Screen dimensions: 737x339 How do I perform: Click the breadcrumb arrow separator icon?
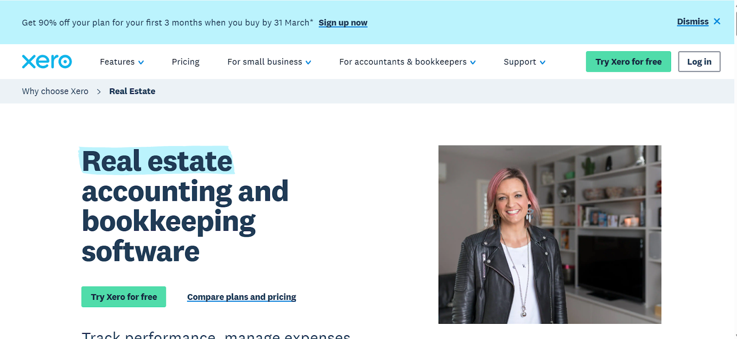[99, 92]
